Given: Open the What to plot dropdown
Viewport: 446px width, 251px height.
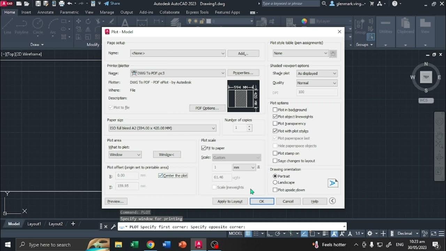Looking at the screenshot, I should pyautogui.click(x=125, y=154).
